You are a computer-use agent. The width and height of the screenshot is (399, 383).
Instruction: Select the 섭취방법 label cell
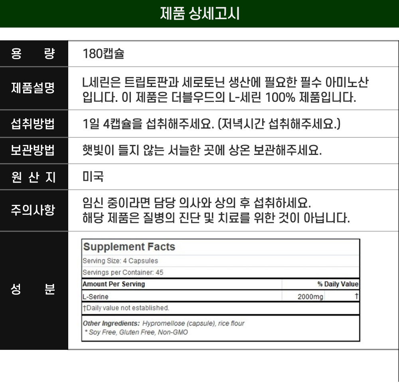click(x=34, y=124)
